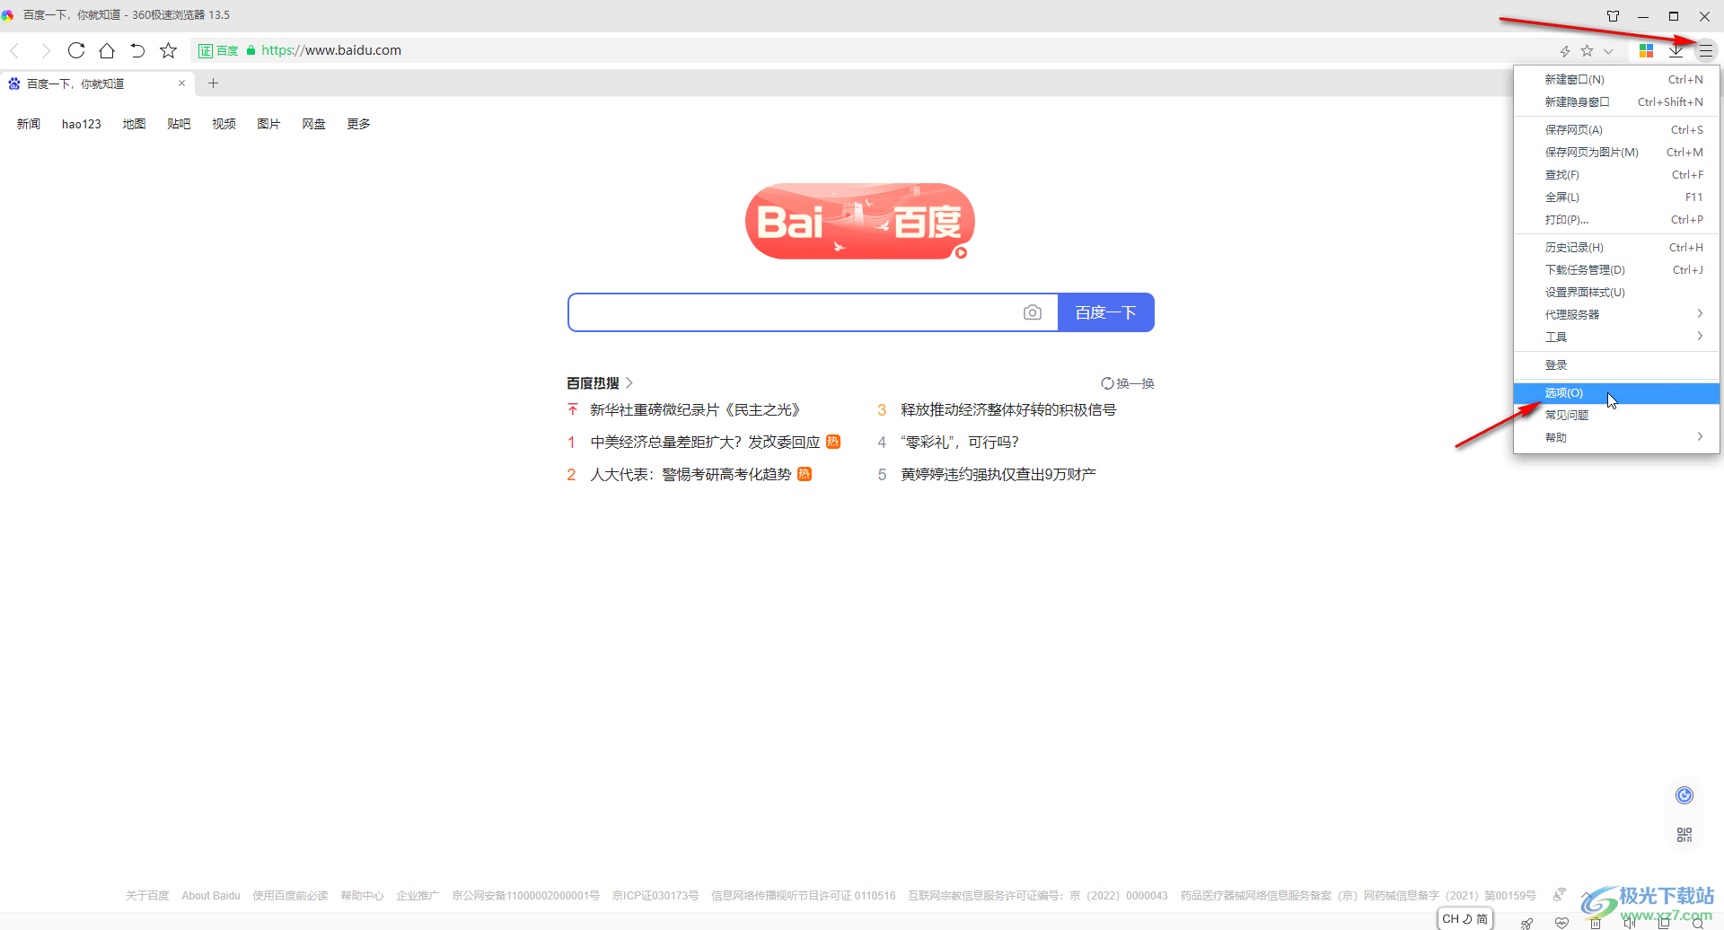Select 设置界面样式(U) menu item
The height and width of the screenshot is (930, 1724).
1616,292
